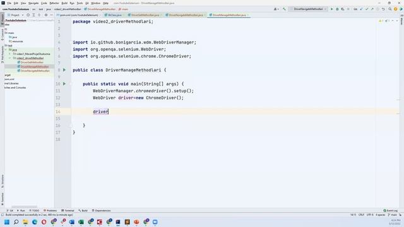Click the Git update project arrow icon
This screenshot has height=227, width=404.
coord(361,9)
